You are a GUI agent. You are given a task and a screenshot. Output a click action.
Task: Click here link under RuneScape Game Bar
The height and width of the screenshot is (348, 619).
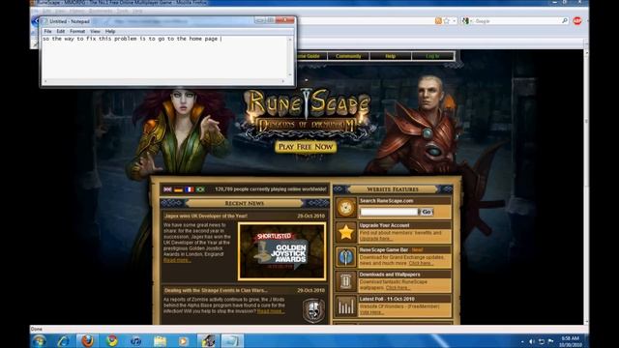(421, 263)
